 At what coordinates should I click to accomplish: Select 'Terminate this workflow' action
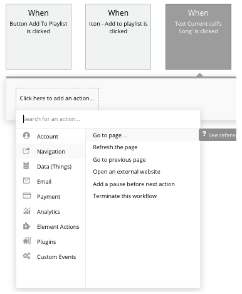pos(125,196)
